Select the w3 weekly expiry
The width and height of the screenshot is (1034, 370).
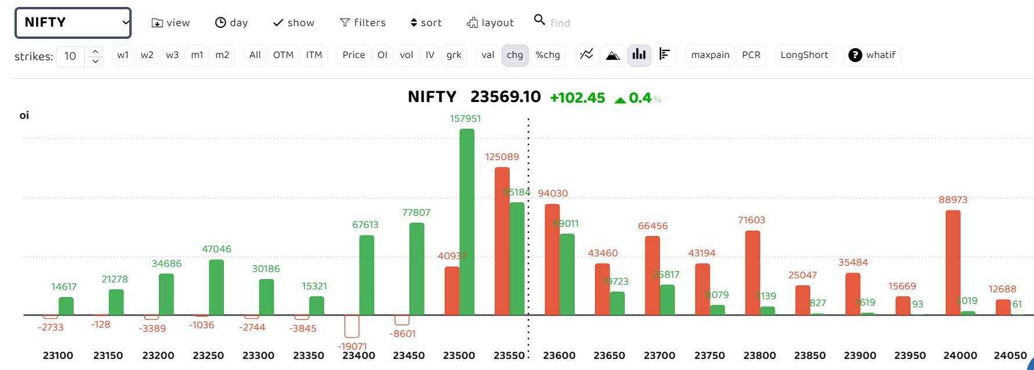tap(172, 55)
